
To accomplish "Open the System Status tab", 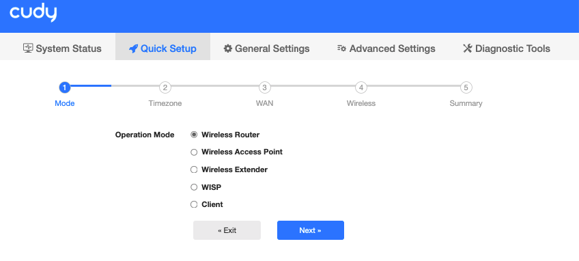I will coord(62,49).
